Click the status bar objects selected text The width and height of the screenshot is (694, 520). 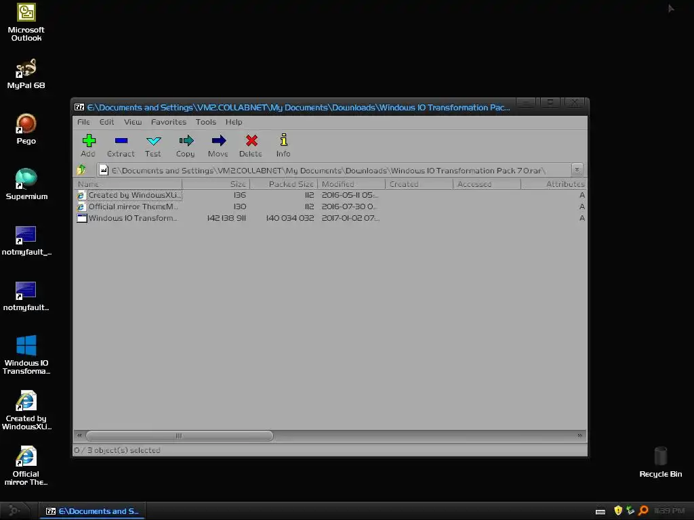point(118,450)
